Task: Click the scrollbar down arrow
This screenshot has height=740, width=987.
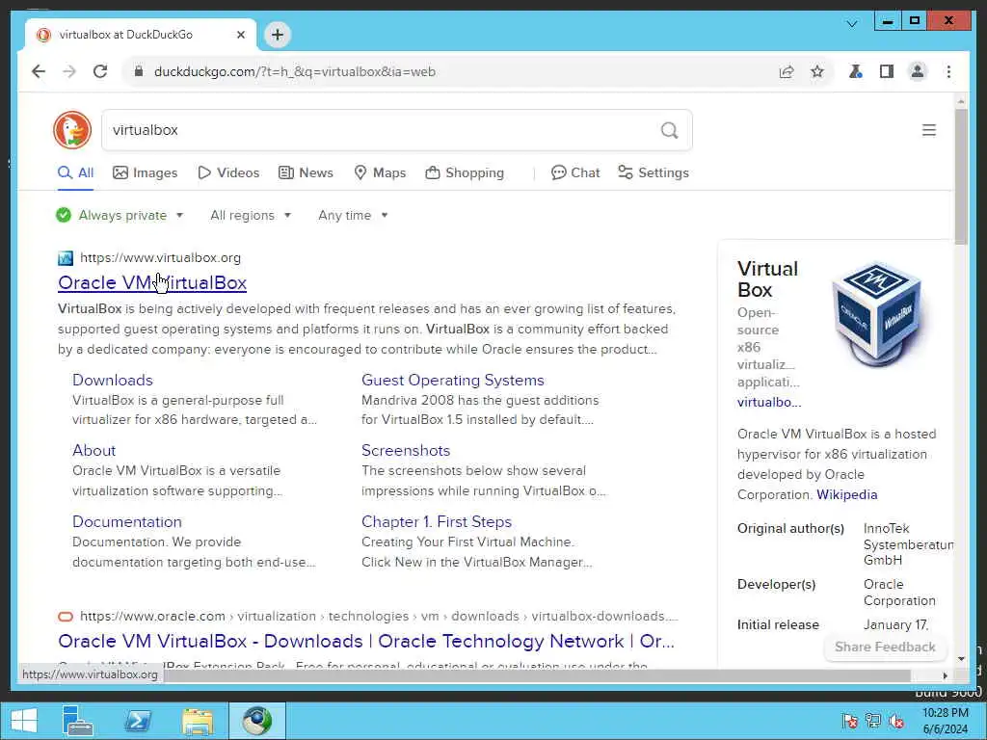Action: tap(961, 659)
